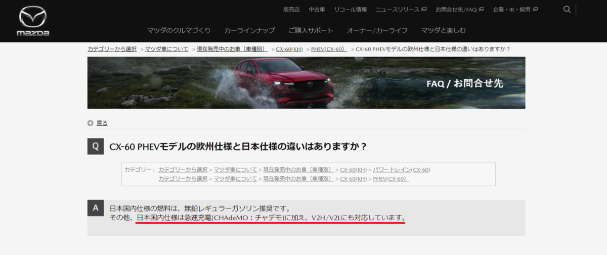Expand マツダと楽しむ navigation menu

point(444,30)
